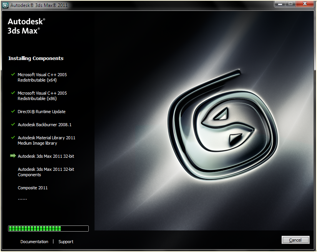Click the installation progress bar

click(x=48, y=229)
